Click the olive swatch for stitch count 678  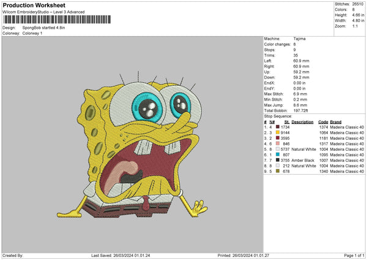278,171
